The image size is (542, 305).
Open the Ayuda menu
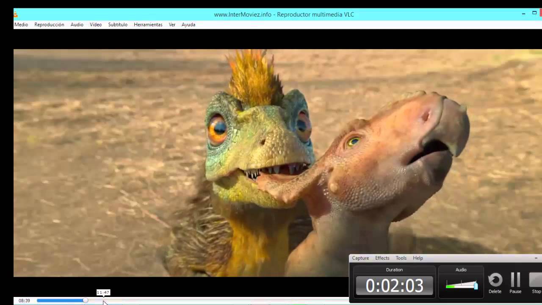tap(188, 25)
